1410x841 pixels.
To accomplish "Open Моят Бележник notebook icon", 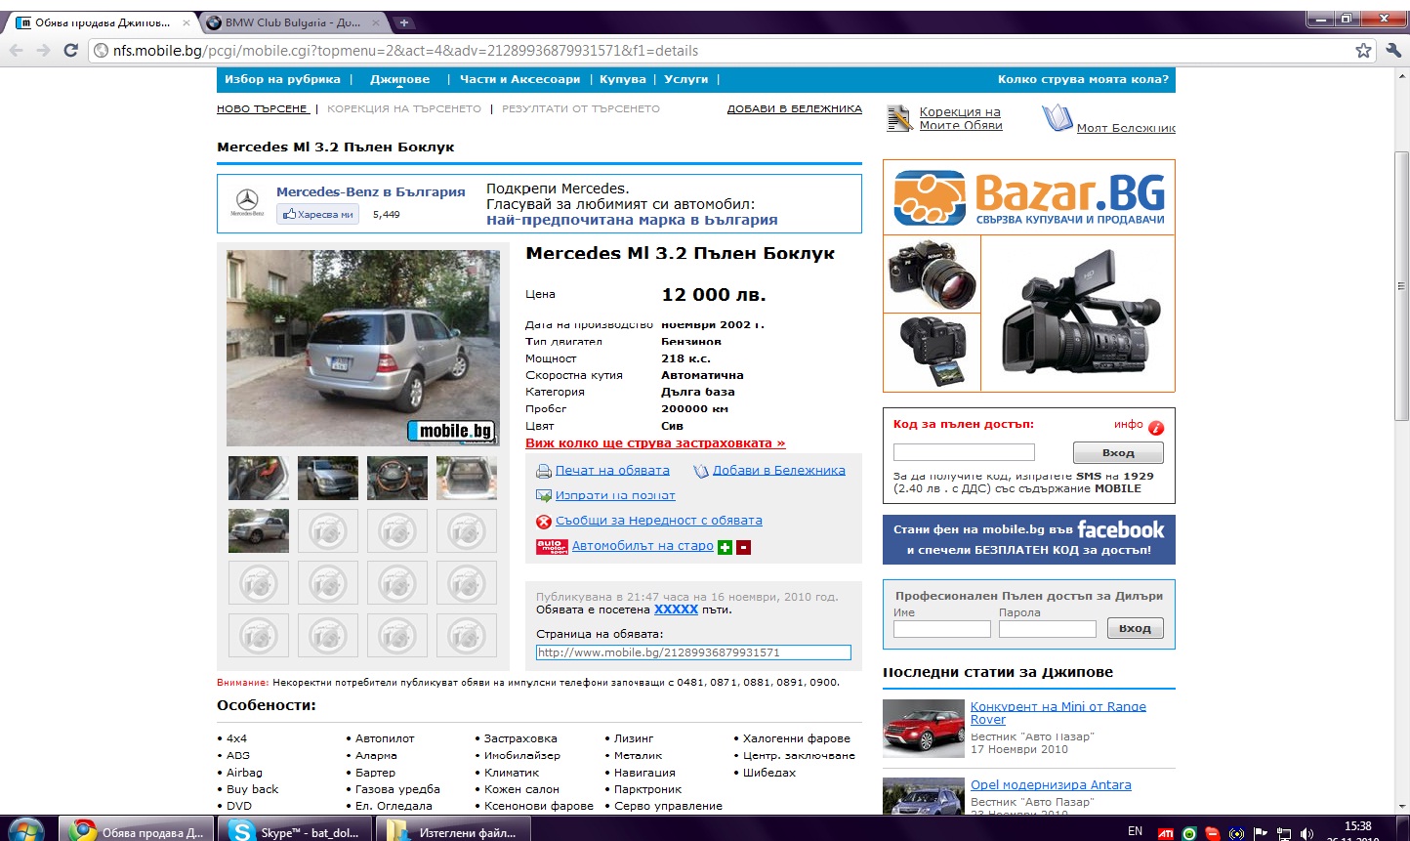I will click(x=1057, y=118).
